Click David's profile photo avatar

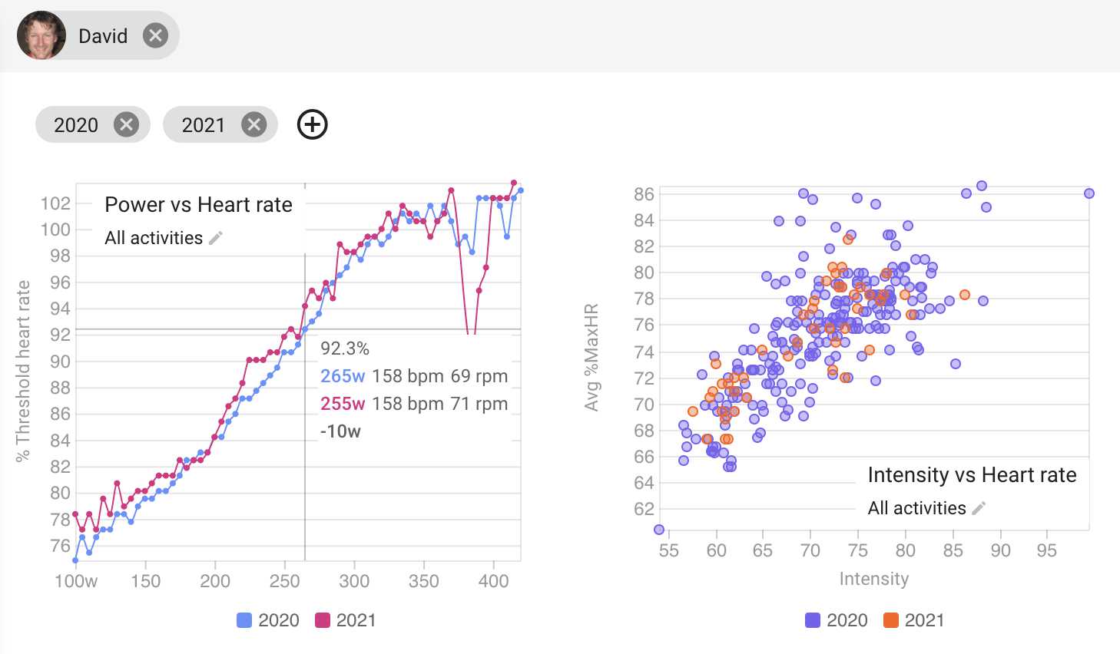pyautogui.click(x=41, y=35)
